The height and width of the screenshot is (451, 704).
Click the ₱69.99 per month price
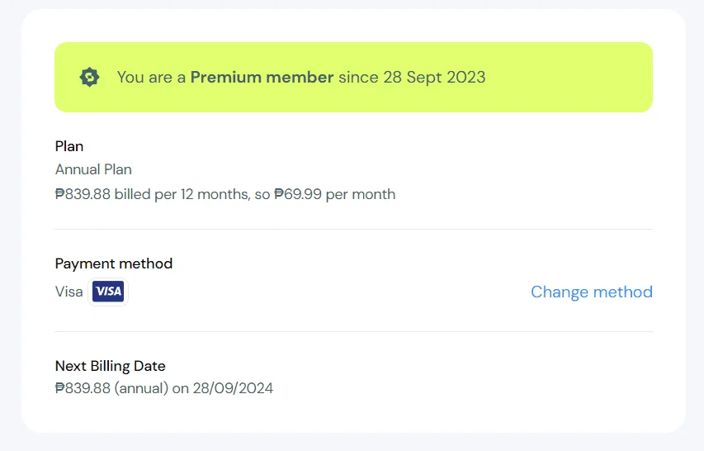pyautogui.click(x=335, y=194)
